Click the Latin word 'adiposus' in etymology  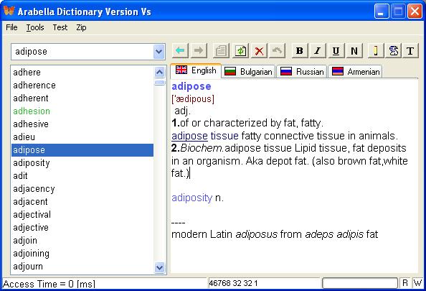[257, 234]
